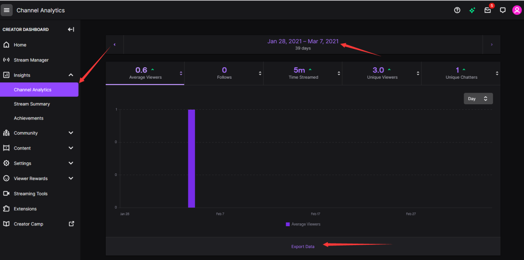Image resolution: width=524 pixels, height=260 pixels.
Task: Select the Unique Chatters tab
Action: [461, 73]
